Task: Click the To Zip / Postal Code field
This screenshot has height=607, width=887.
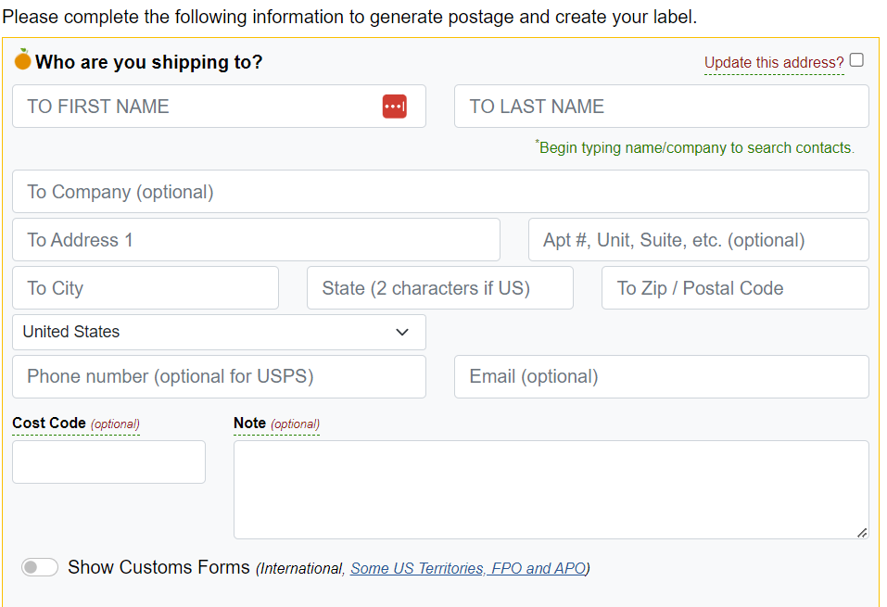Action: point(735,288)
